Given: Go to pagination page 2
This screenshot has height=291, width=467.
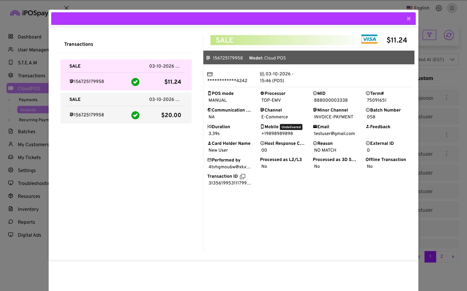Looking at the screenshot, I should pyautogui.click(x=441, y=256).
